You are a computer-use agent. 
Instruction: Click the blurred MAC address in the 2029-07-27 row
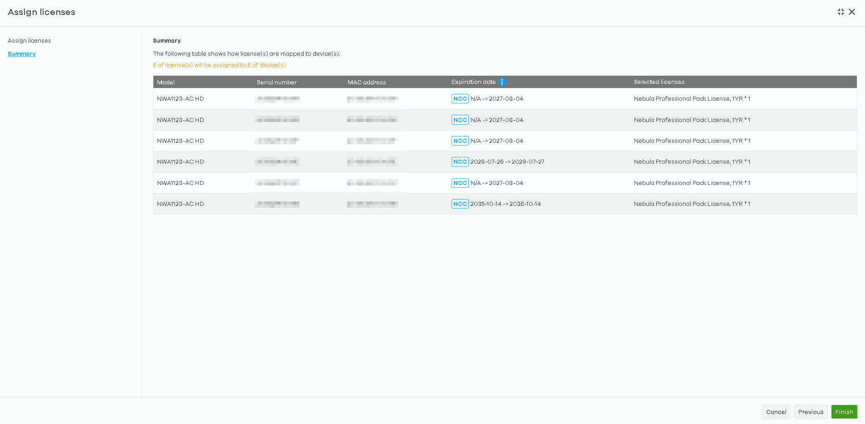click(373, 162)
